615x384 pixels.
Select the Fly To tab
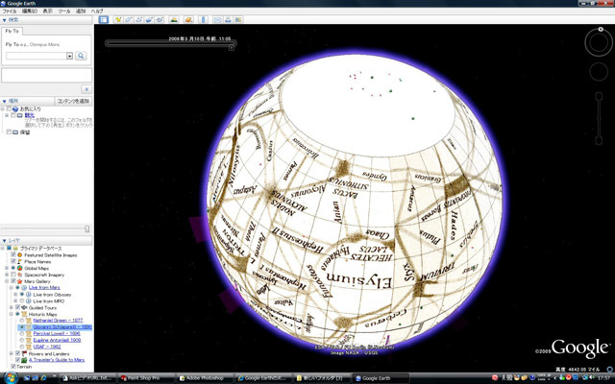pyautogui.click(x=12, y=31)
